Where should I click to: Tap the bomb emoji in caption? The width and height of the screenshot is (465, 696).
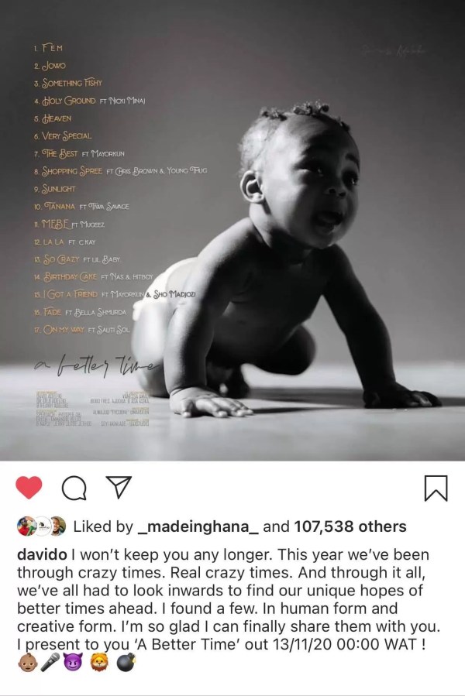[x=126, y=663]
